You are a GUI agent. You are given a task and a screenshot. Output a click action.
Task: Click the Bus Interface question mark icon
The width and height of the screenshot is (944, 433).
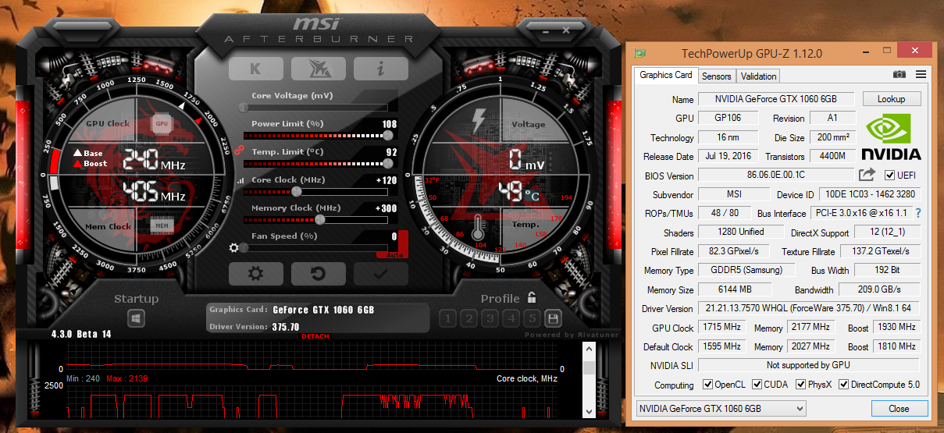(918, 213)
